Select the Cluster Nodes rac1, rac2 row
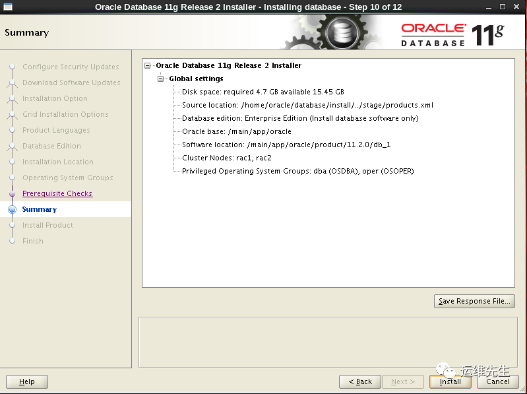The image size is (527, 394). [x=227, y=158]
